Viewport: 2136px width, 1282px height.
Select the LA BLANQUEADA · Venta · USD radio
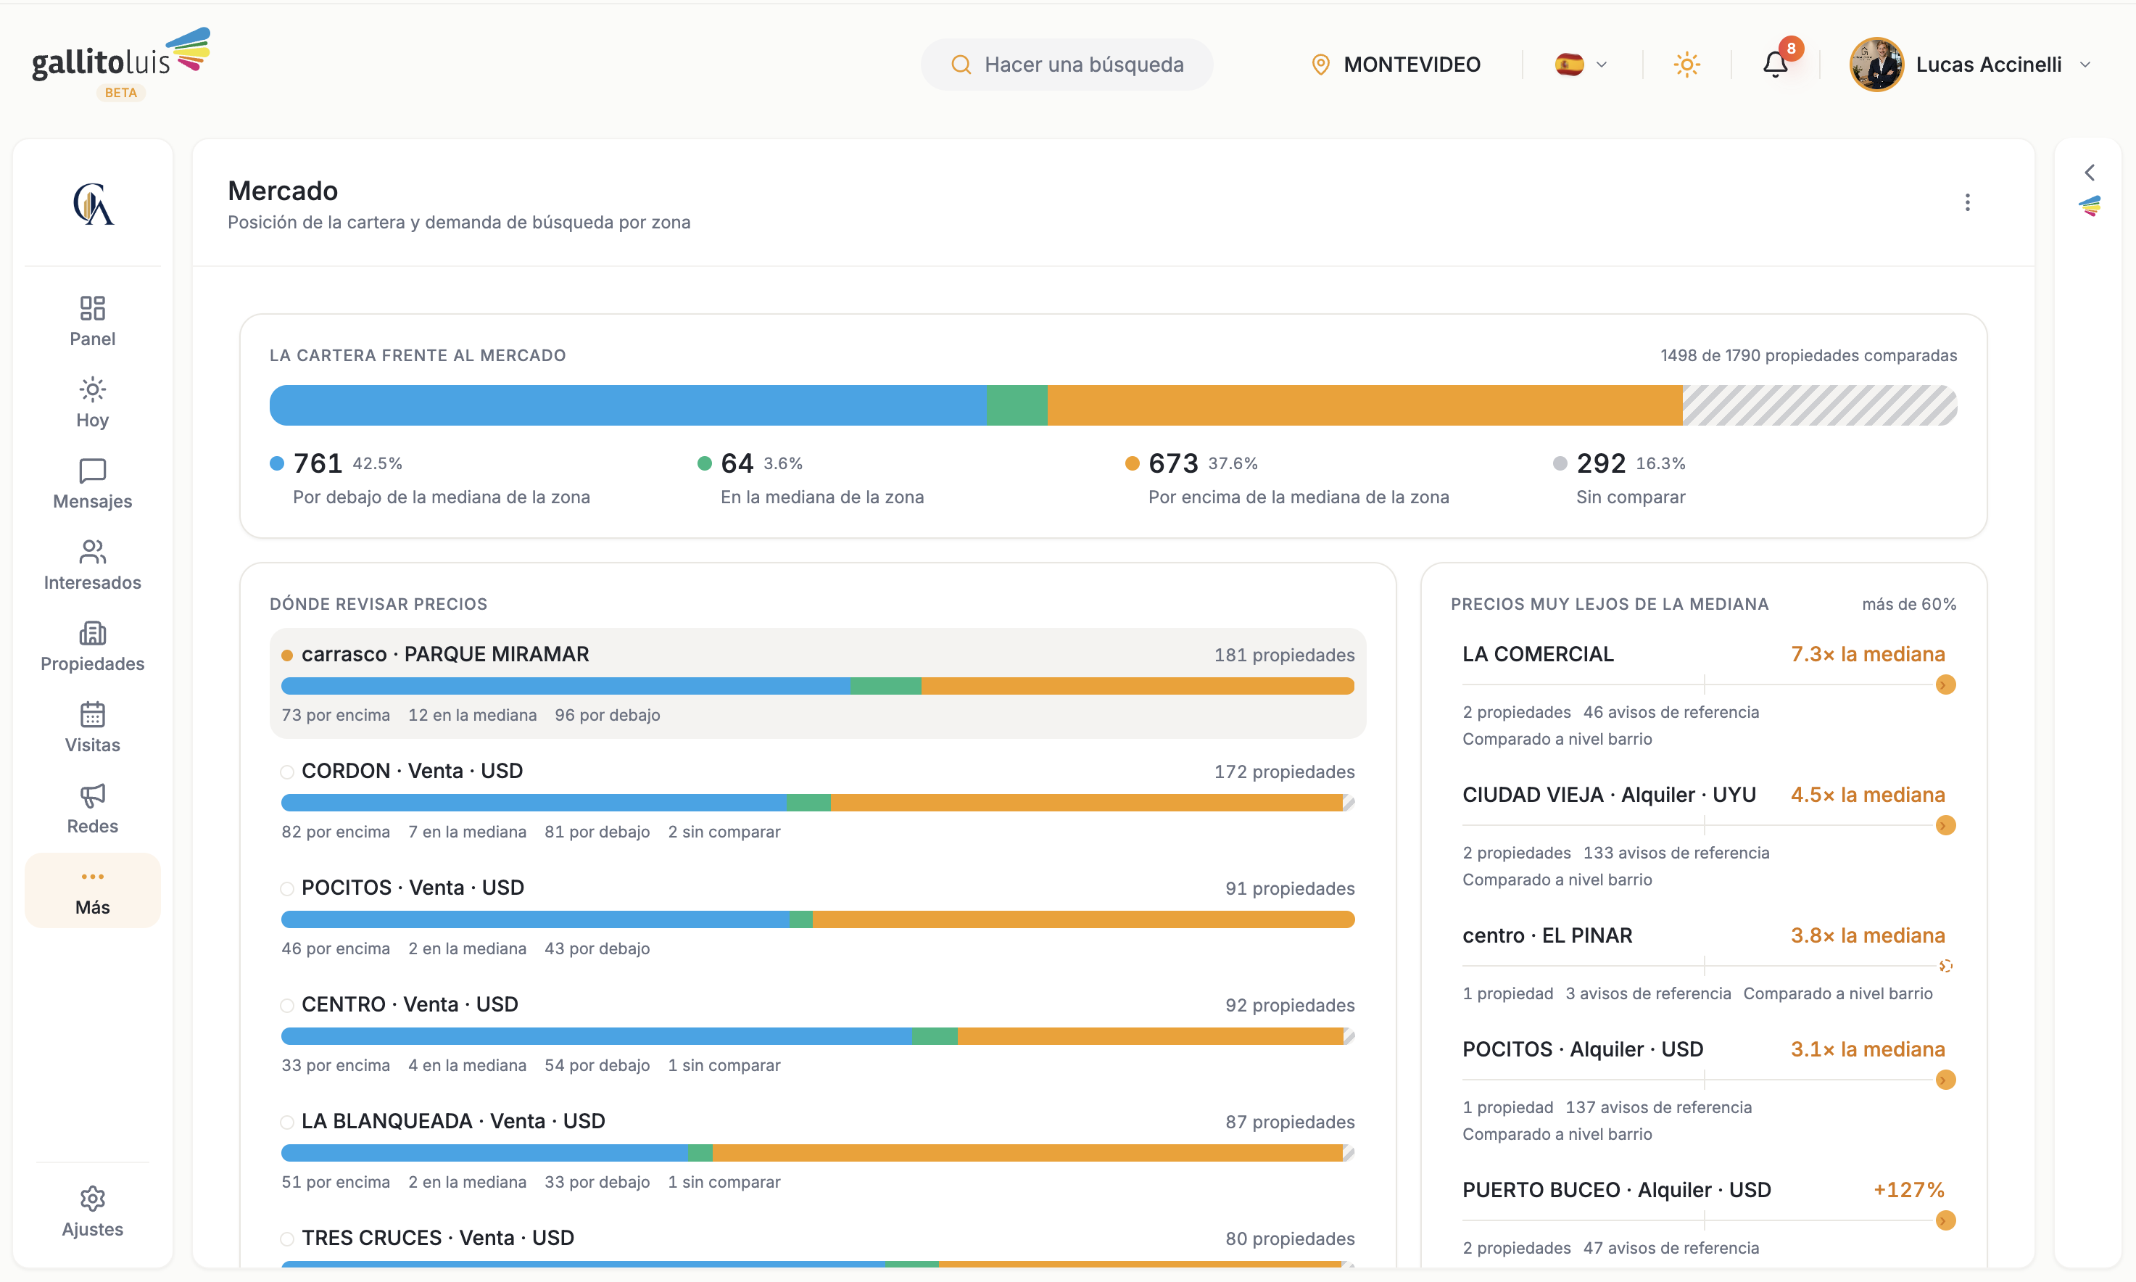coord(287,1121)
